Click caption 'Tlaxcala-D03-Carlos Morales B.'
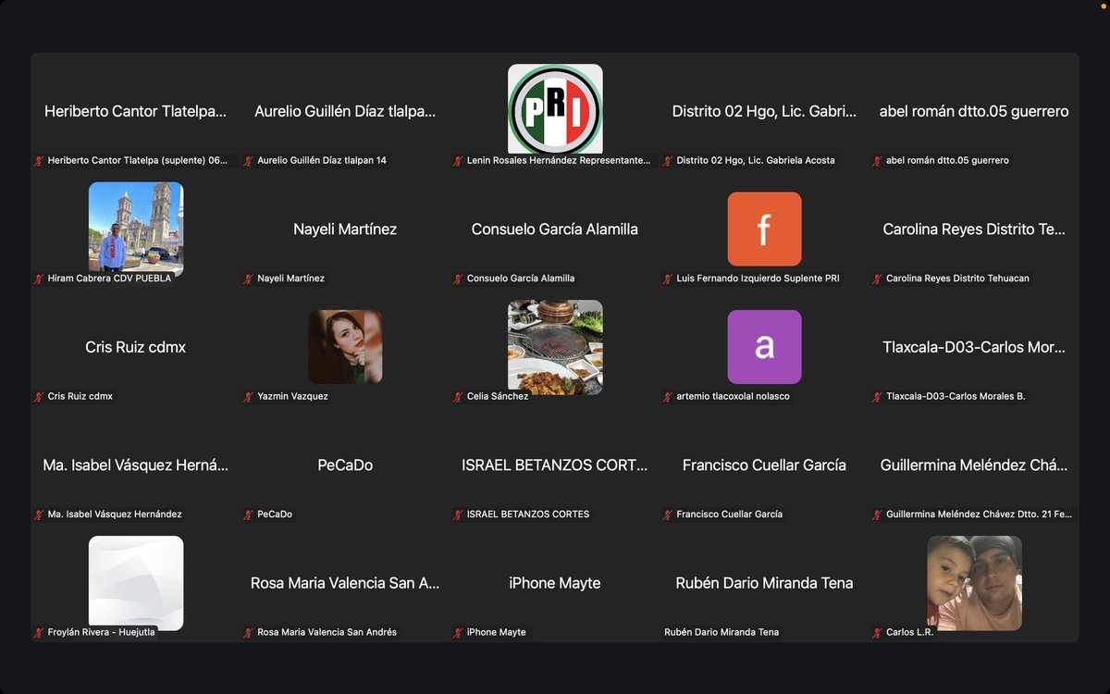This screenshot has width=1110, height=694. pyautogui.click(x=956, y=397)
